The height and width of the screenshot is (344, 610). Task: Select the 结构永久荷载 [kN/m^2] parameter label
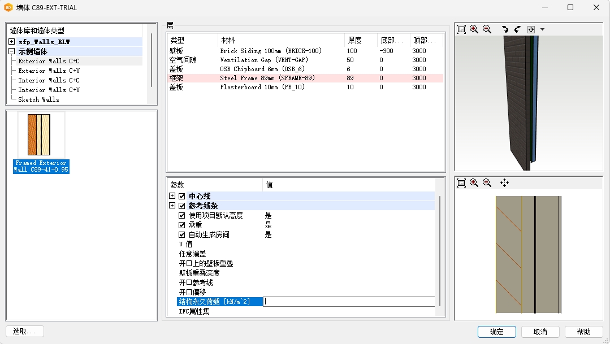[x=220, y=302]
